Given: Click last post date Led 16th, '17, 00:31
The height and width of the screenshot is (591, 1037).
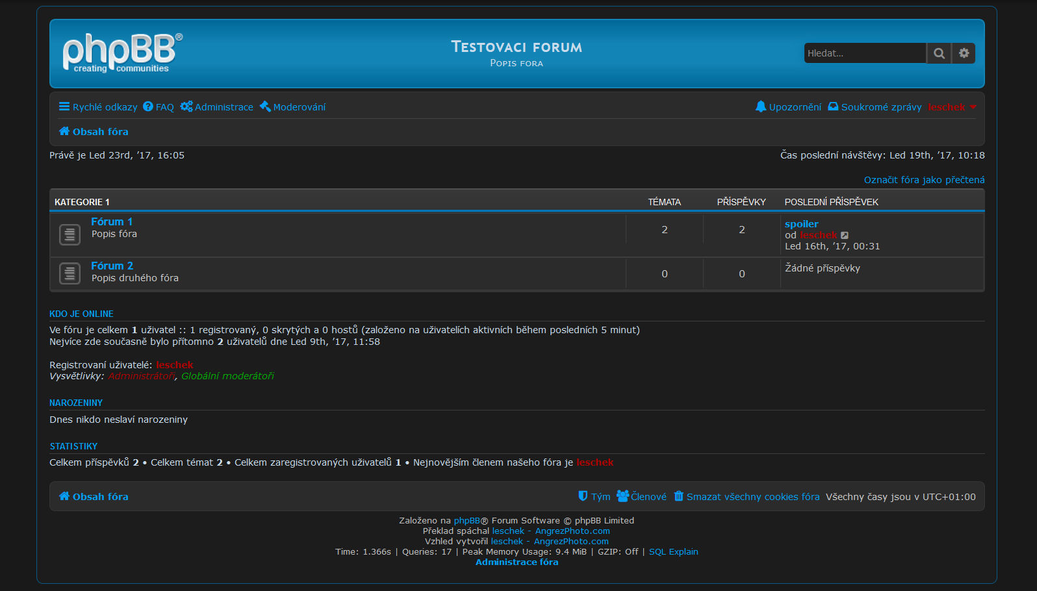Looking at the screenshot, I should (x=832, y=246).
